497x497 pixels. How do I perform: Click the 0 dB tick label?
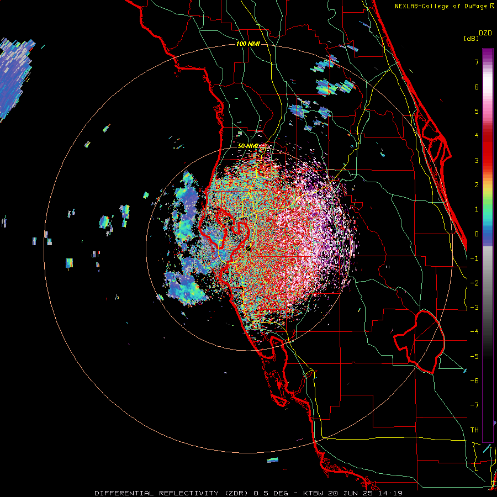click(x=477, y=234)
